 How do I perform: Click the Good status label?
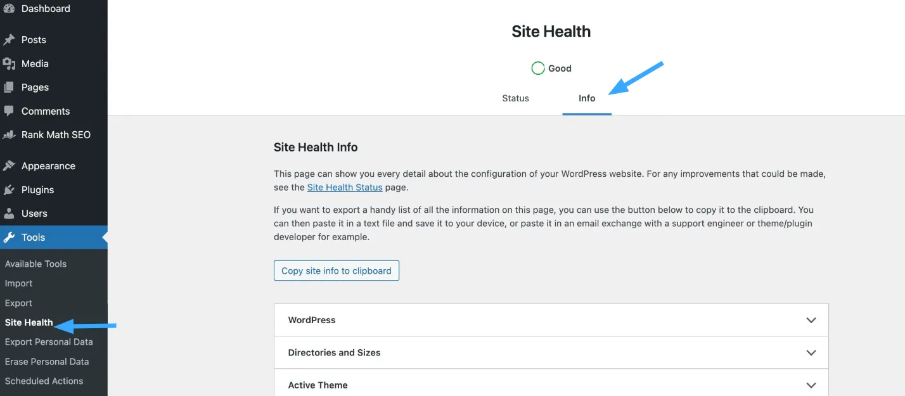560,68
